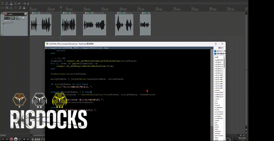Click the Transcription(voiceTrack) code line
The height and width of the screenshot is (141, 274).
click(68, 74)
